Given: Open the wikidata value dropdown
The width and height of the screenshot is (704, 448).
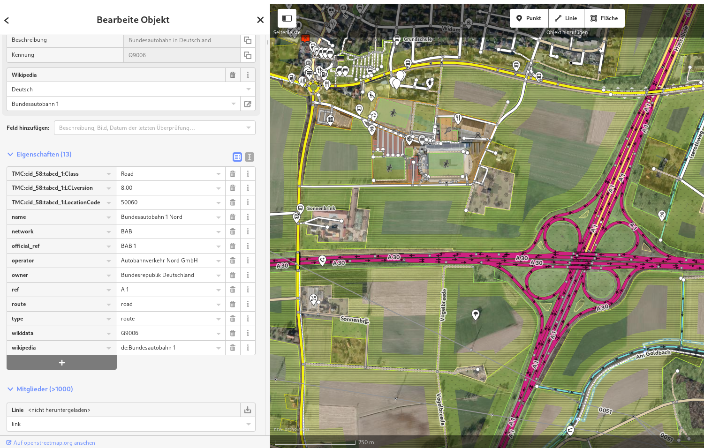Looking at the screenshot, I should [219, 333].
